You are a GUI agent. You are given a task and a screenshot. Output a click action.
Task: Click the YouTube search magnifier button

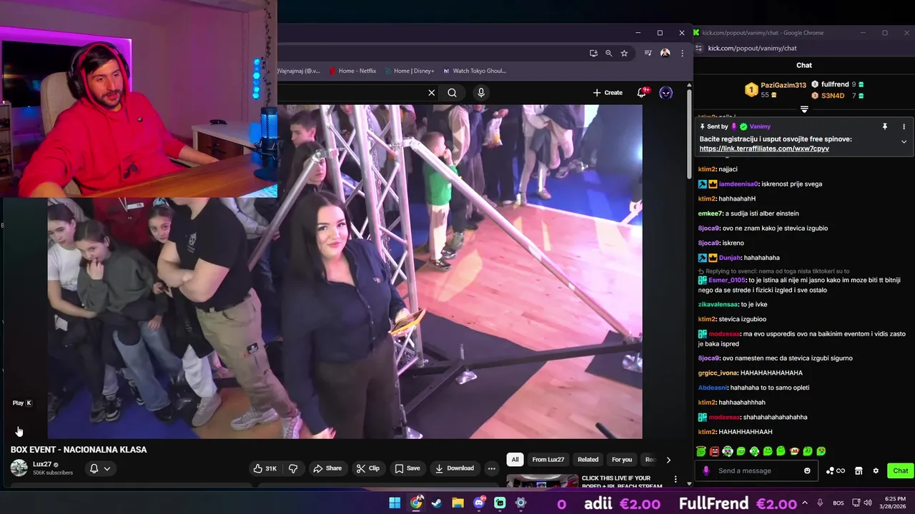tap(452, 93)
